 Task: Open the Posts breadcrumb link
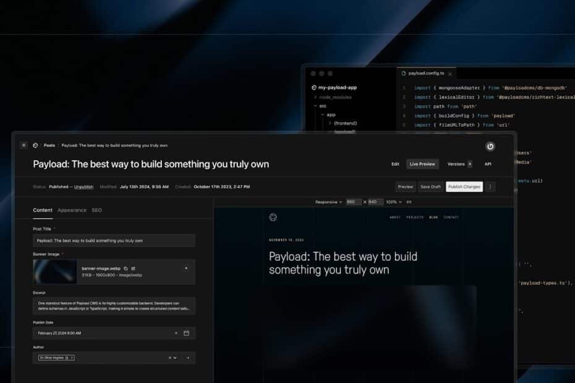pos(49,146)
